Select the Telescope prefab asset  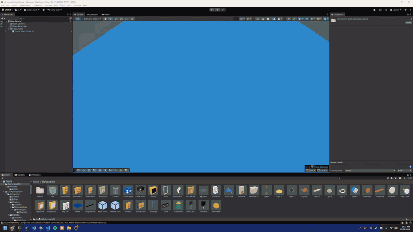click(x=153, y=207)
